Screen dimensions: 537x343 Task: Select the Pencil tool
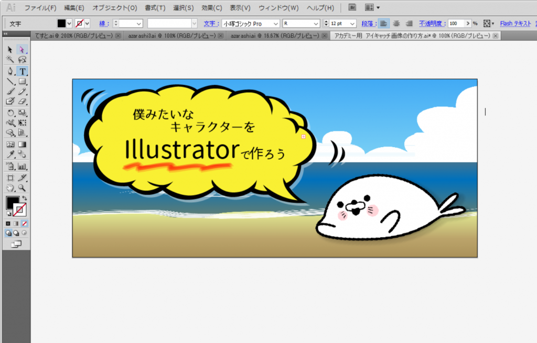click(22, 91)
